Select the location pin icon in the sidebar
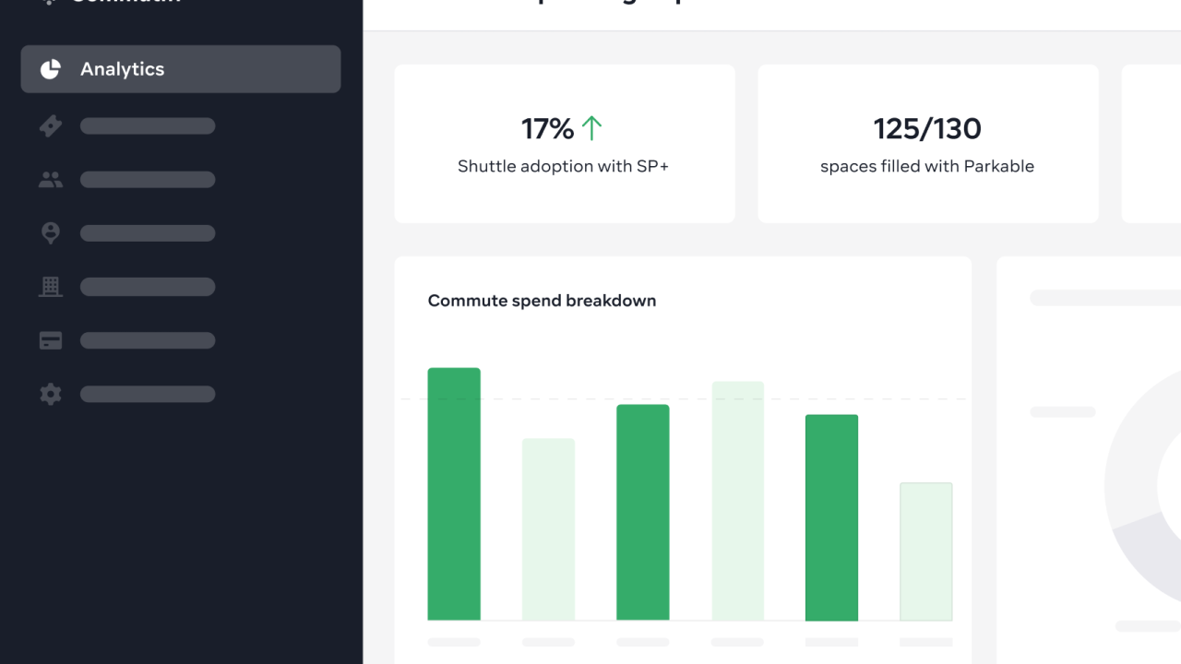The width and height of the screenshot is (1181, 664). pos(51,232)
